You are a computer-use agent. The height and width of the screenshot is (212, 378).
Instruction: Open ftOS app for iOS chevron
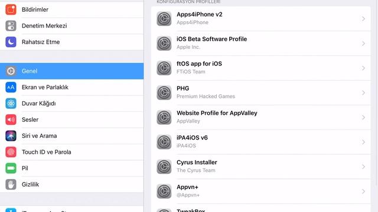(x=363, y=68)
